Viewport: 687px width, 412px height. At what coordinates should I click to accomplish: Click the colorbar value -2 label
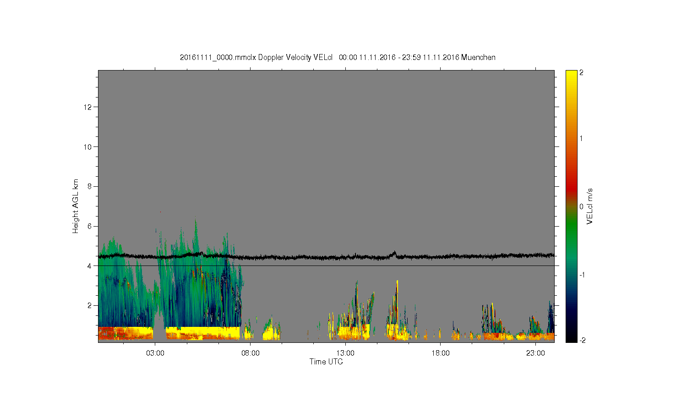click(x=582, y=340)
